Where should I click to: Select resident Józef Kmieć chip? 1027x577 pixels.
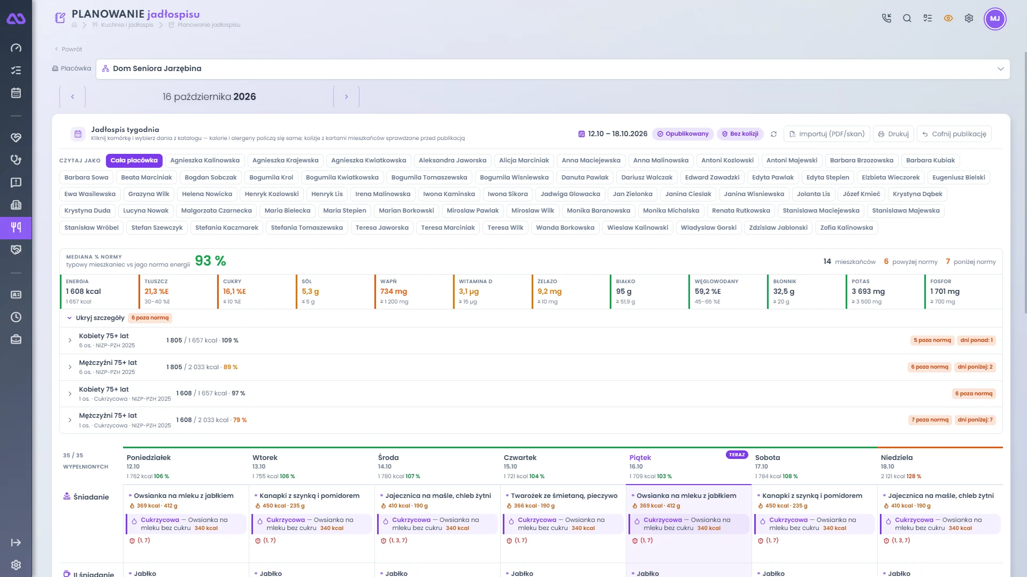[x=861, y=194]
